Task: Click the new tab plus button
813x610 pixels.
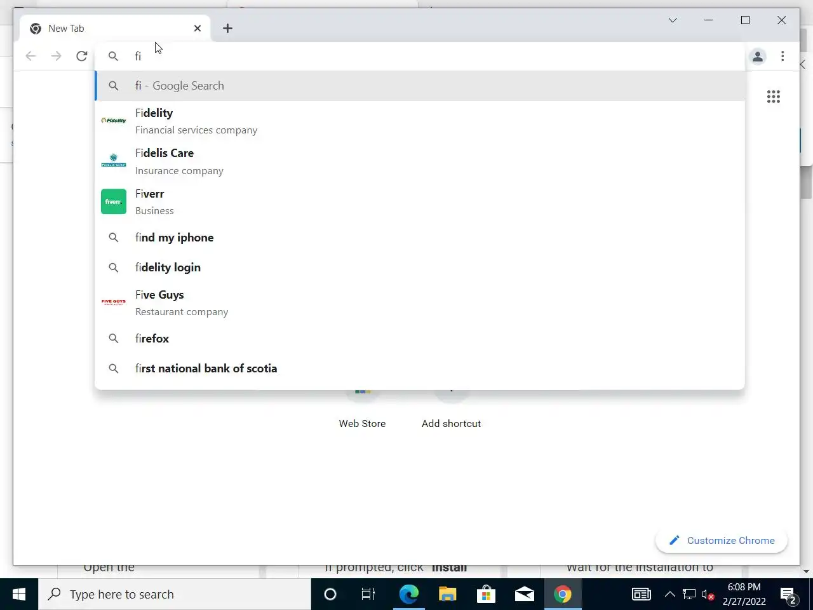Action: point(227,29)
